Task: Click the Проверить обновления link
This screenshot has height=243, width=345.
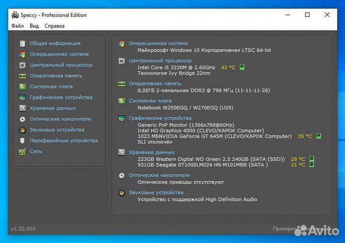Action: pos(300,229)
